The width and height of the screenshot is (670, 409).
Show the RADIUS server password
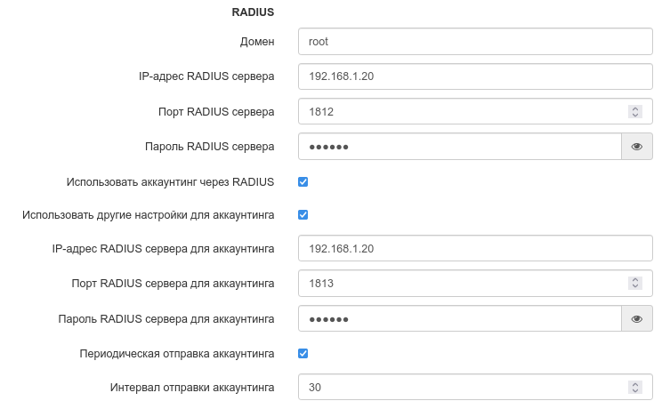(x=636, y=147)
